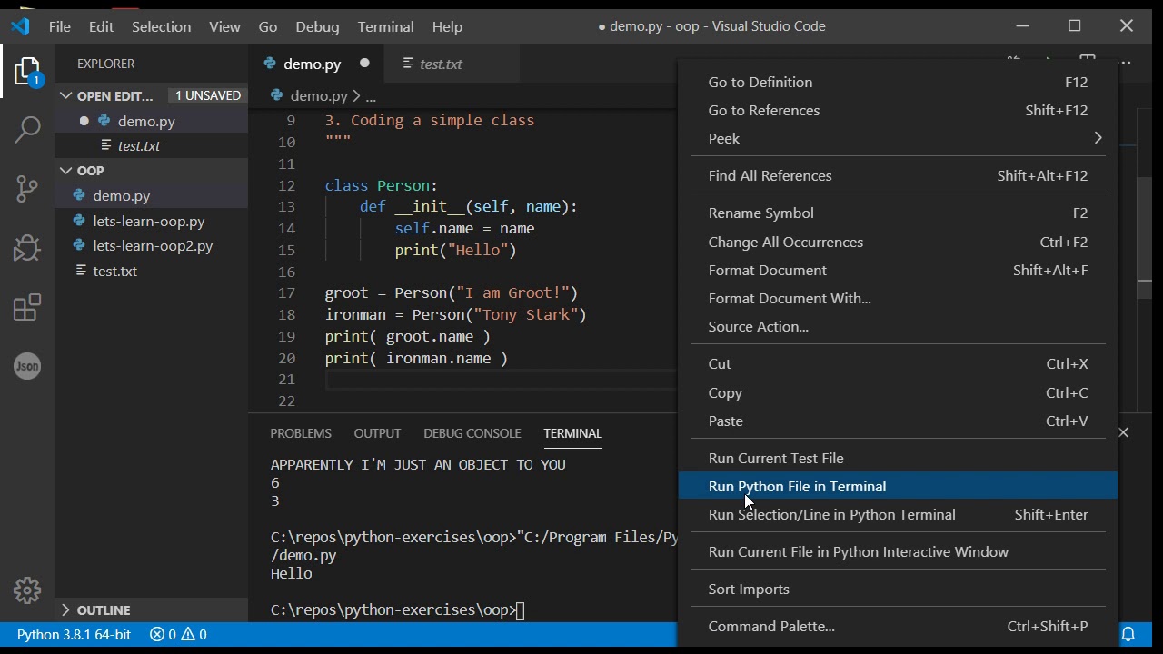This screenshot has width=1163, height=654.
Task: Open the Search view in the activity bar
Action: click(x=27, y=129)
